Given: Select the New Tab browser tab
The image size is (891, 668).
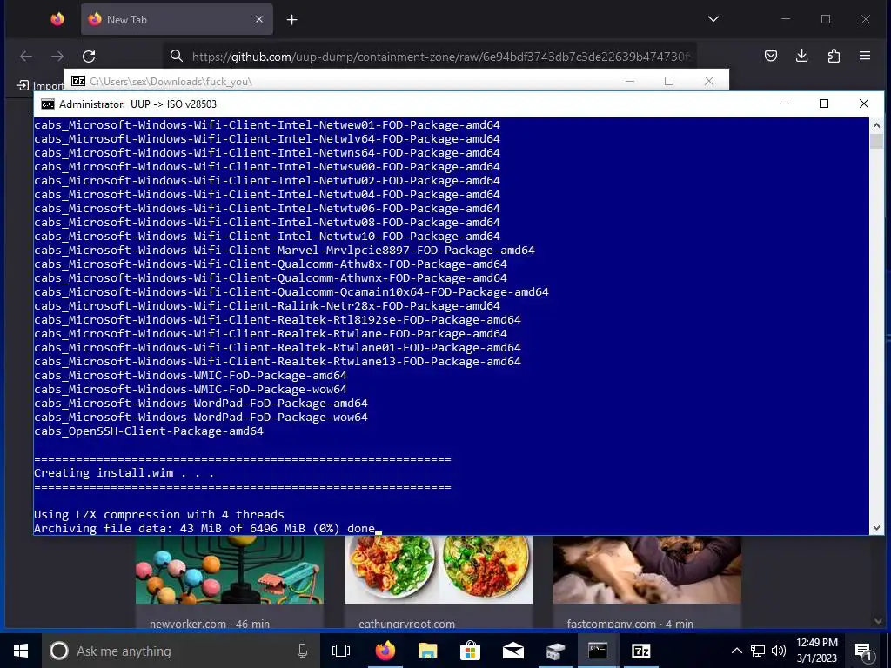Looking at the screenshot, I should click(x=177, y=19).
